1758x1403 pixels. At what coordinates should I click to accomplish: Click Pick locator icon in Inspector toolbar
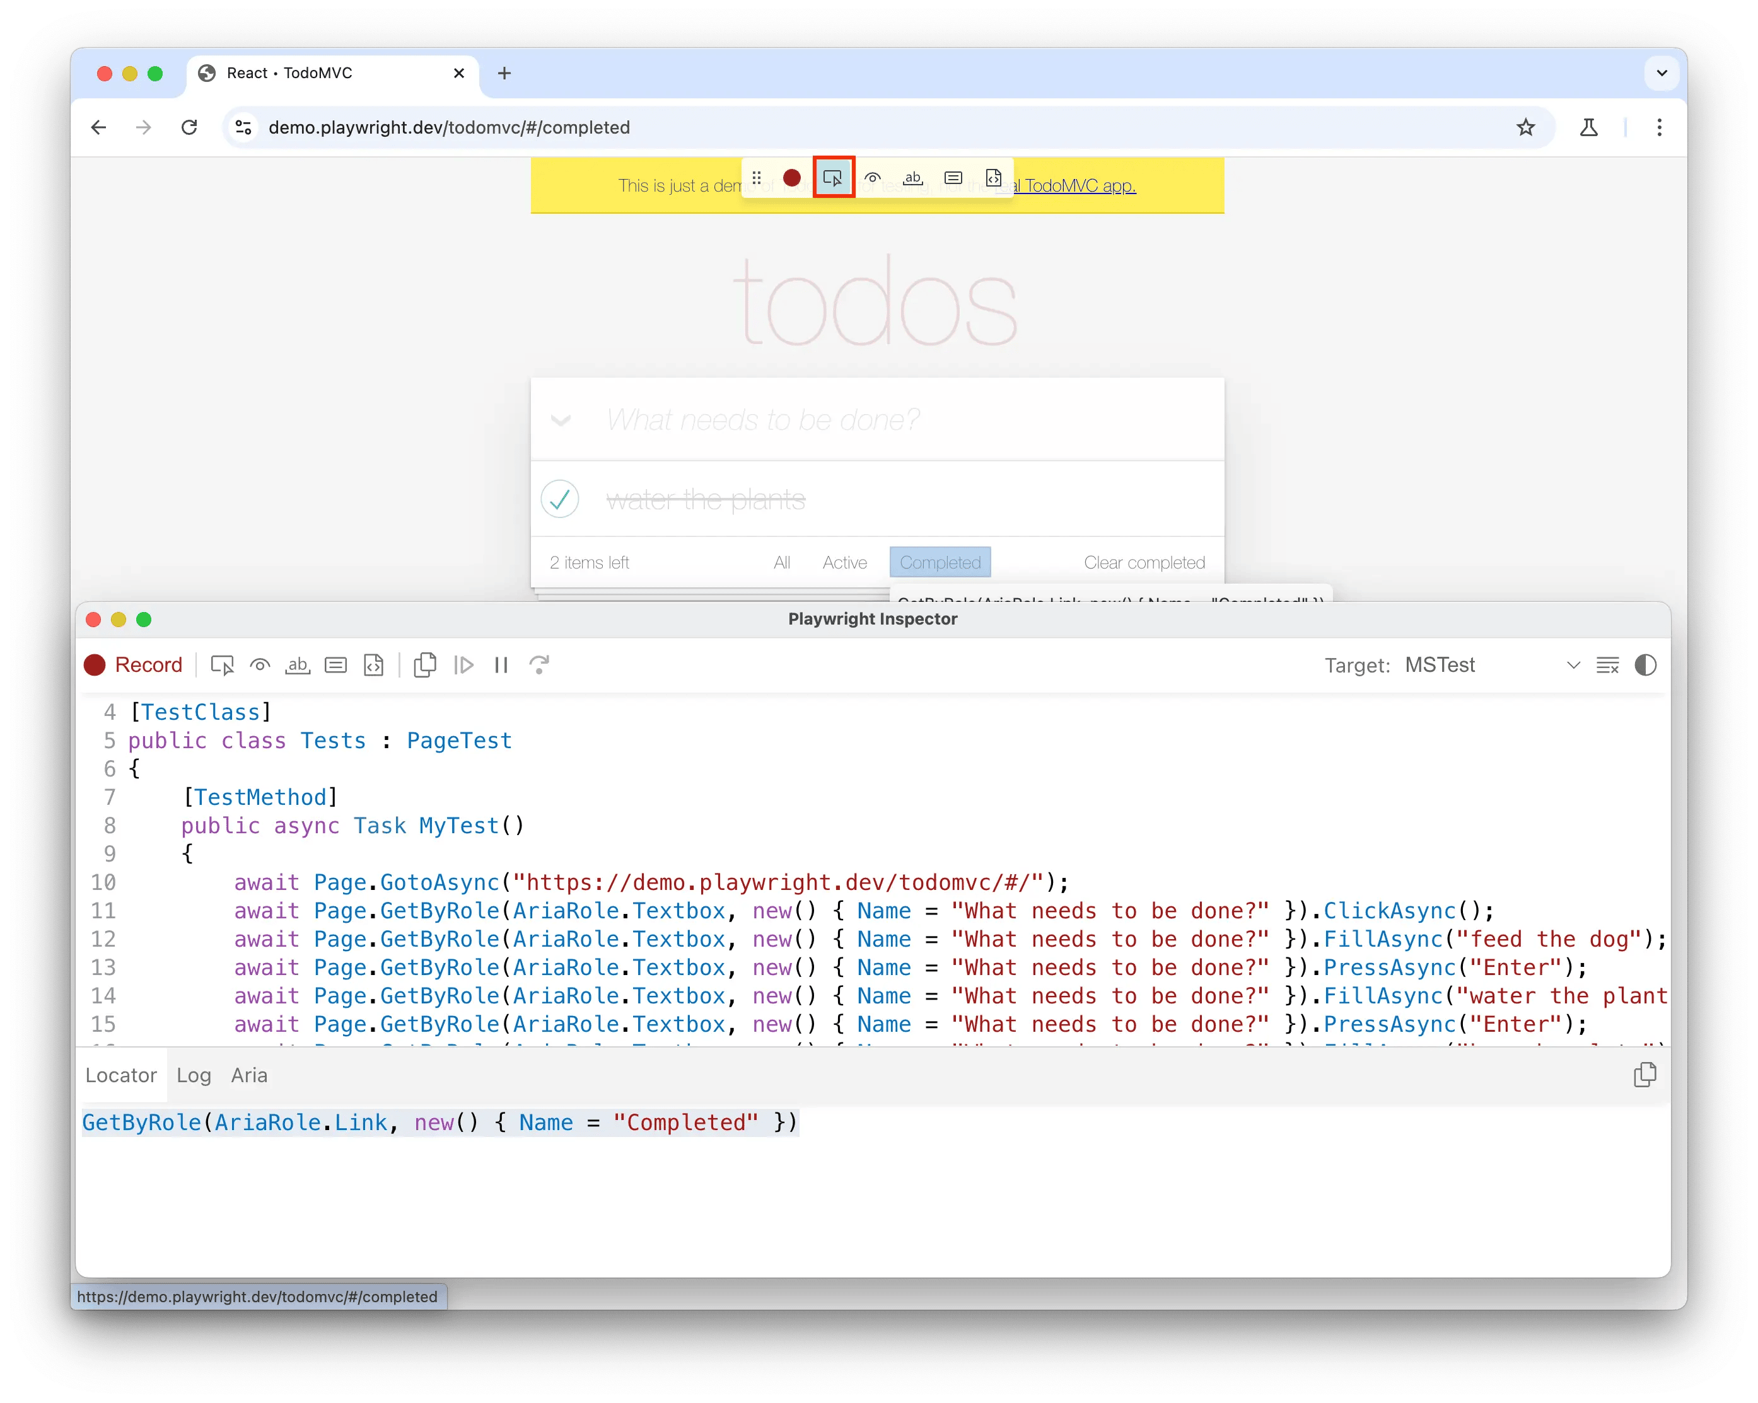pos(222,665)
